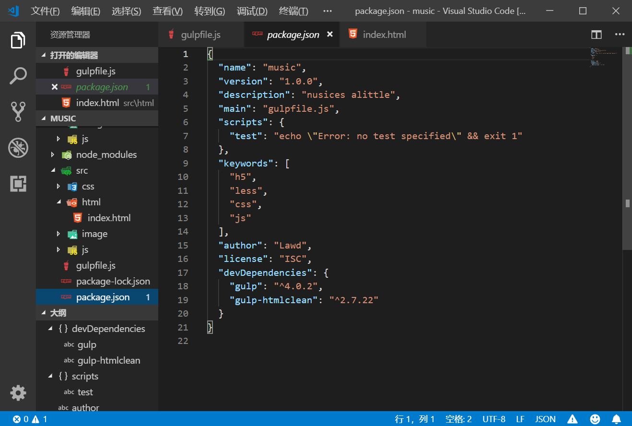This screenshot has width=632, height=426.
Task: Click the VS Code logo in title bar
Action: [13, 11]
